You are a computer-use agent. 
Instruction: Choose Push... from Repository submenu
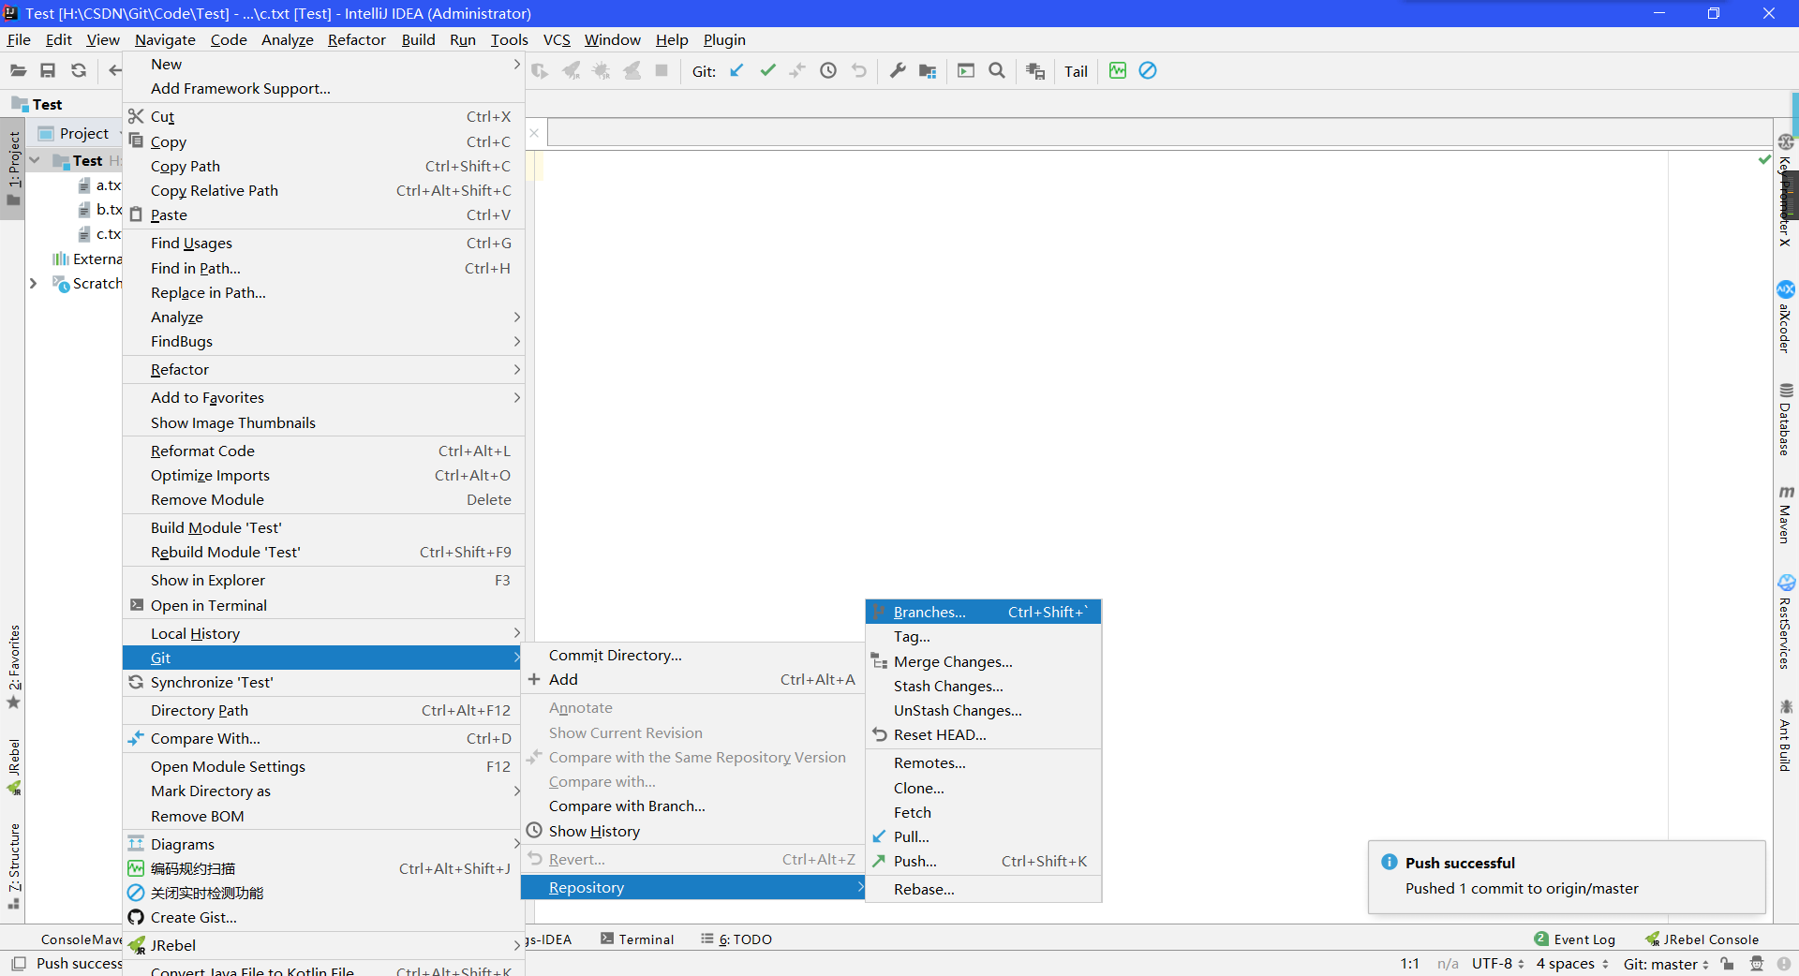point(983,861)
